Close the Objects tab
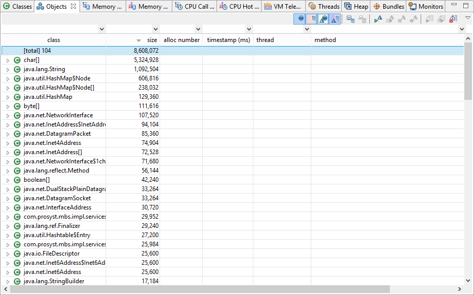The image size is (474, 295). [73, 7]
